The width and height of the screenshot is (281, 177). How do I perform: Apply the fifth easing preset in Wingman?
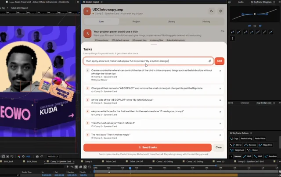258,32
